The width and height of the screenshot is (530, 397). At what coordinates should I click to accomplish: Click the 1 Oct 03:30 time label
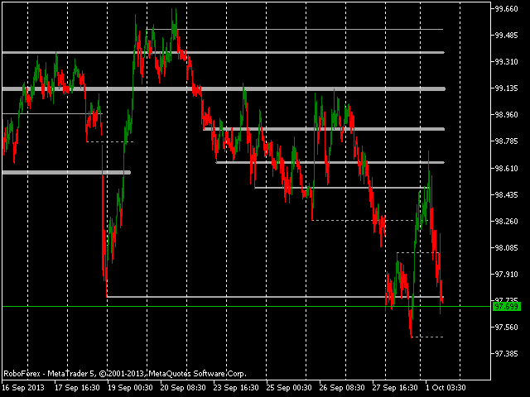(x=446, y=388)
